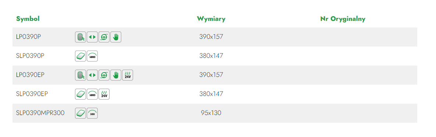Screen dimensions: 436x137
Task: Click the 1800 radius icon for SLP0390P
Action: pos(92,56)
